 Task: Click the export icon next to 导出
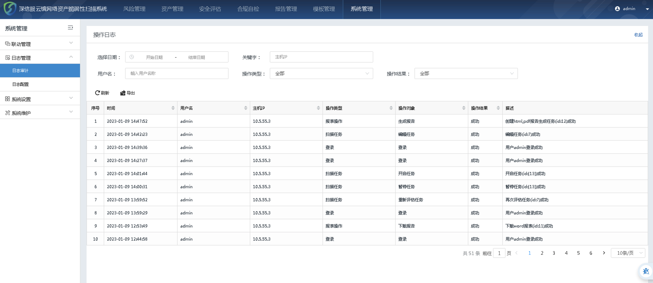click(x=123, y=93)
